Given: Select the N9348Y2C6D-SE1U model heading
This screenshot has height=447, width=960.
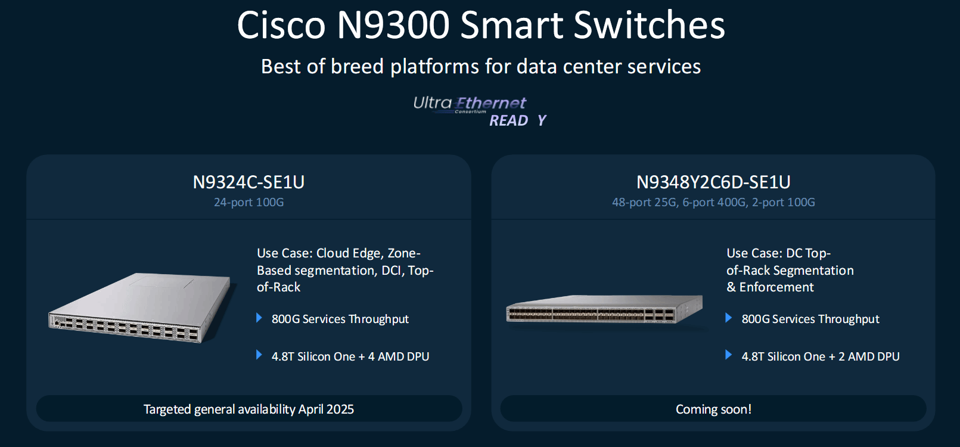Looking at the screenshot, I should coord(713,182).
